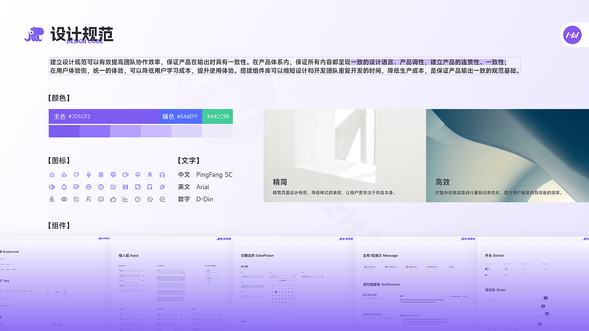Select the line chart icon
This screenshot has height=331, width=589.
[x=125, y=199]
